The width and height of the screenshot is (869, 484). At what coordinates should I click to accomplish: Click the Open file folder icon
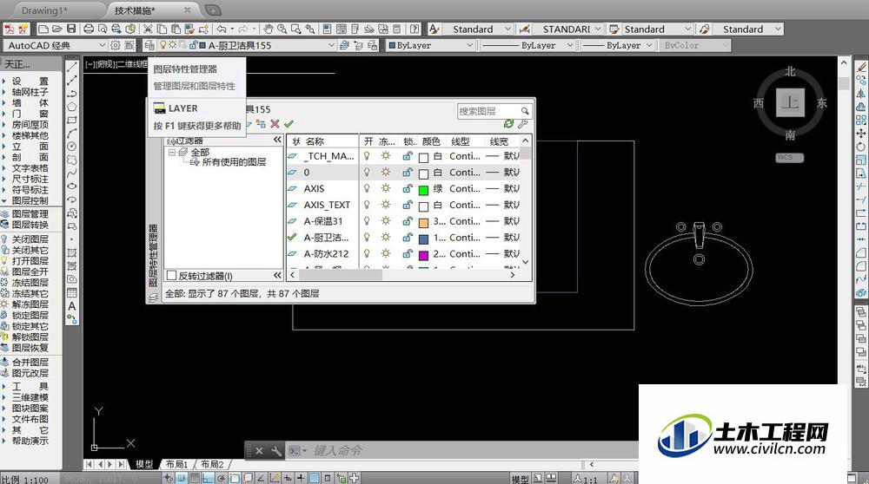[56, 29]
